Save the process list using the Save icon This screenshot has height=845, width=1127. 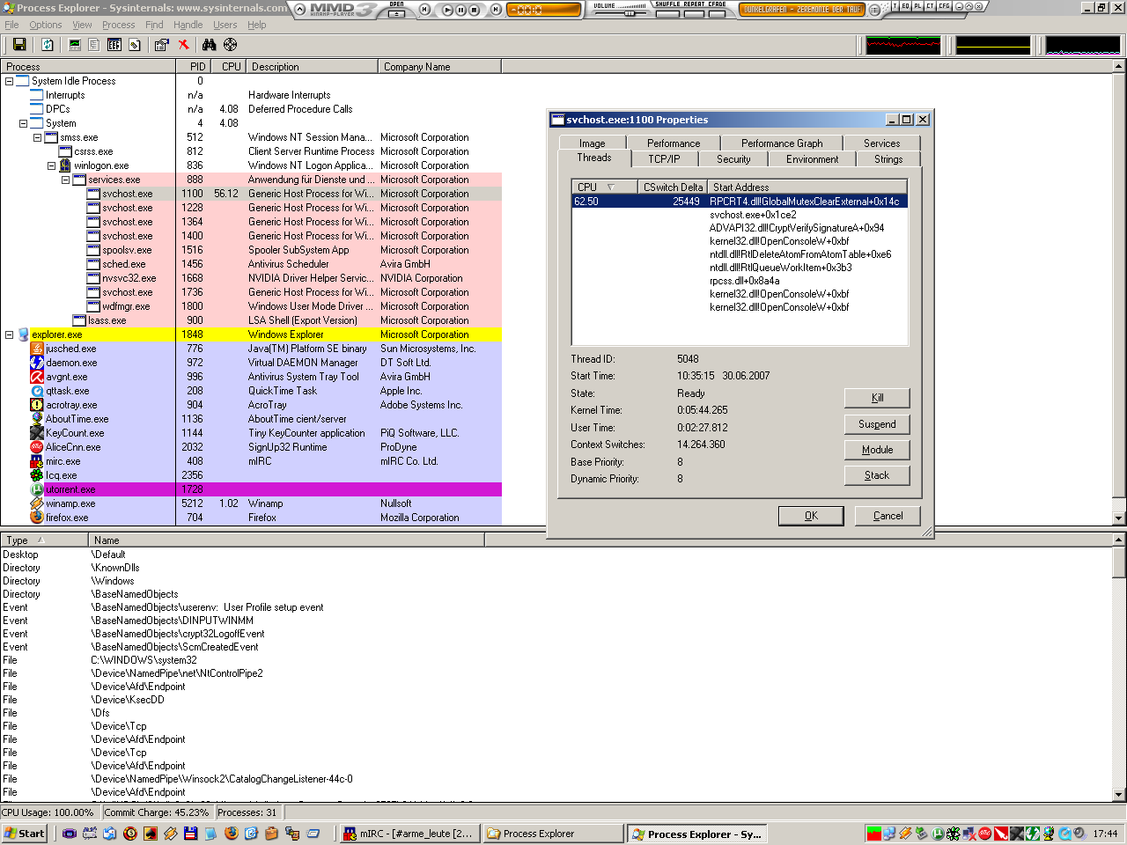pos(19,45)
